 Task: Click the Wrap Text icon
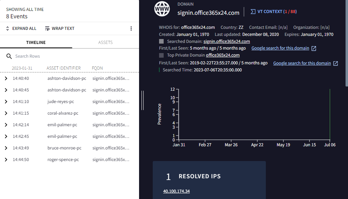47,28
